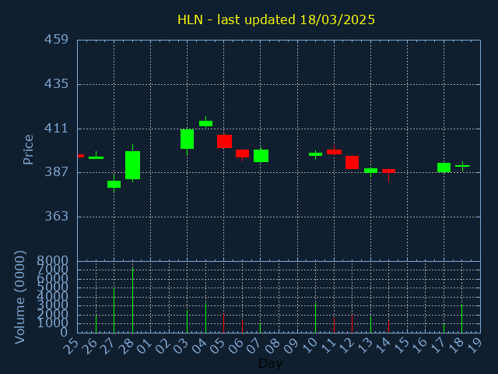Select the green candlestick for day 26
The width and height of the screenshot is (498, 374).
point(96,157)
